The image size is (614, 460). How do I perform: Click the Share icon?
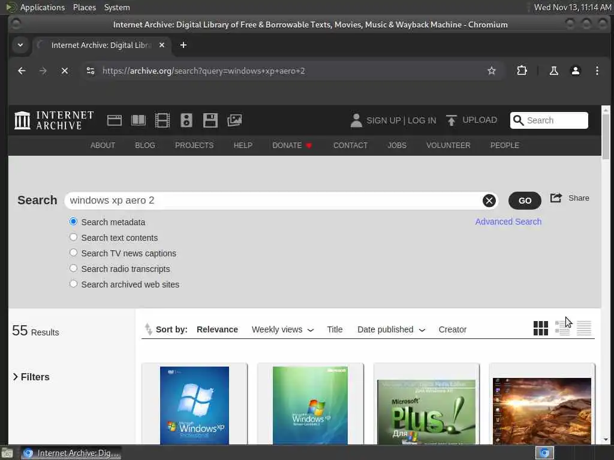pos(556,198)
